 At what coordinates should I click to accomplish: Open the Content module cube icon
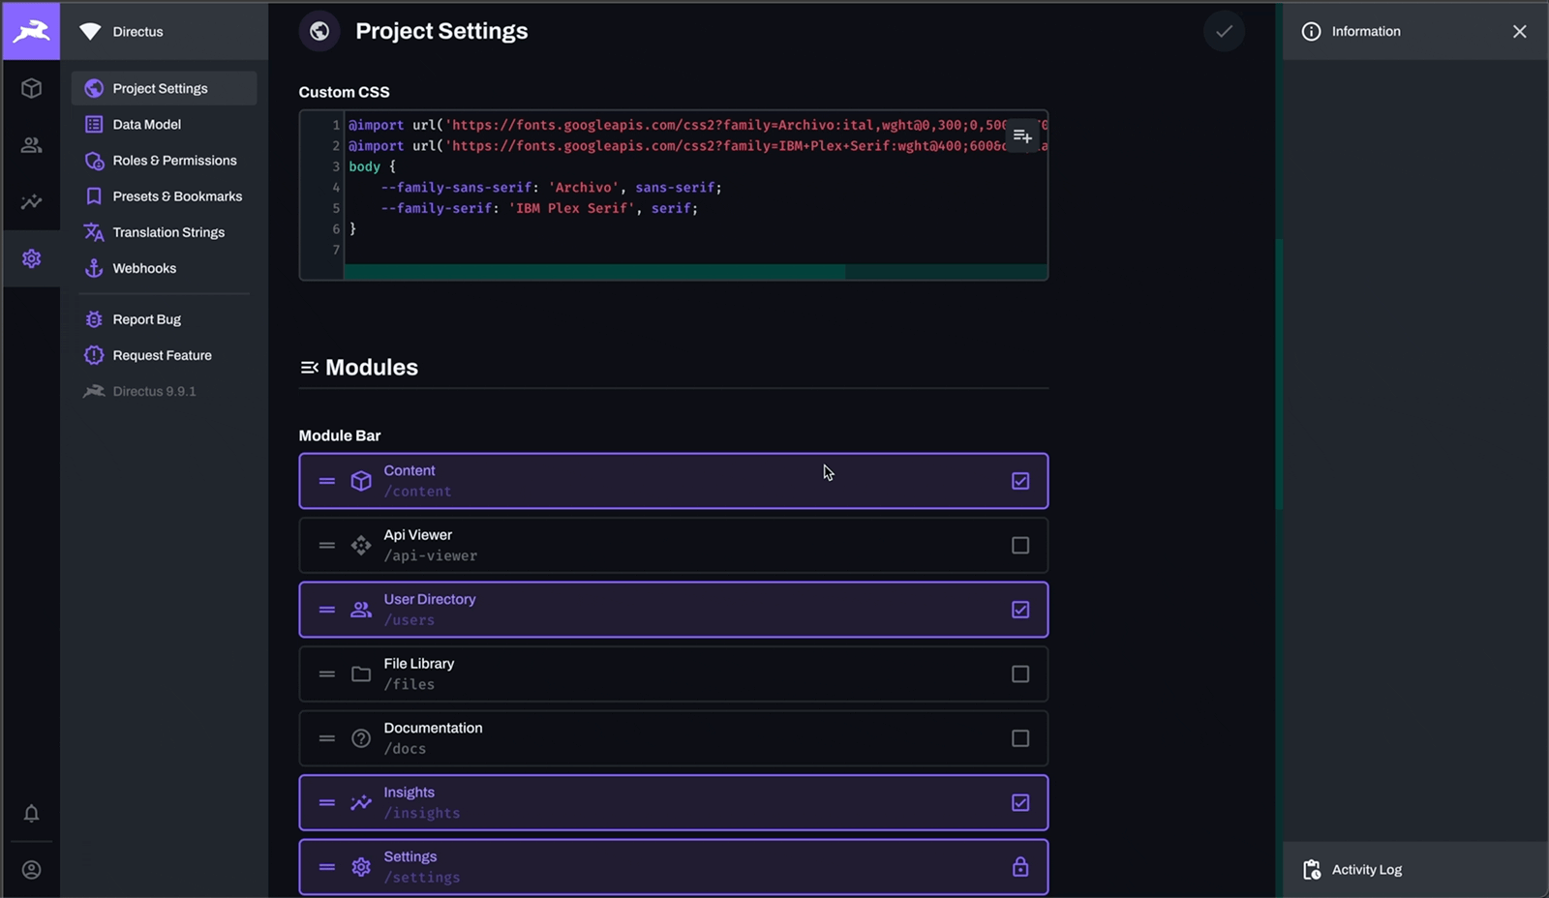(x=31, y=88)
